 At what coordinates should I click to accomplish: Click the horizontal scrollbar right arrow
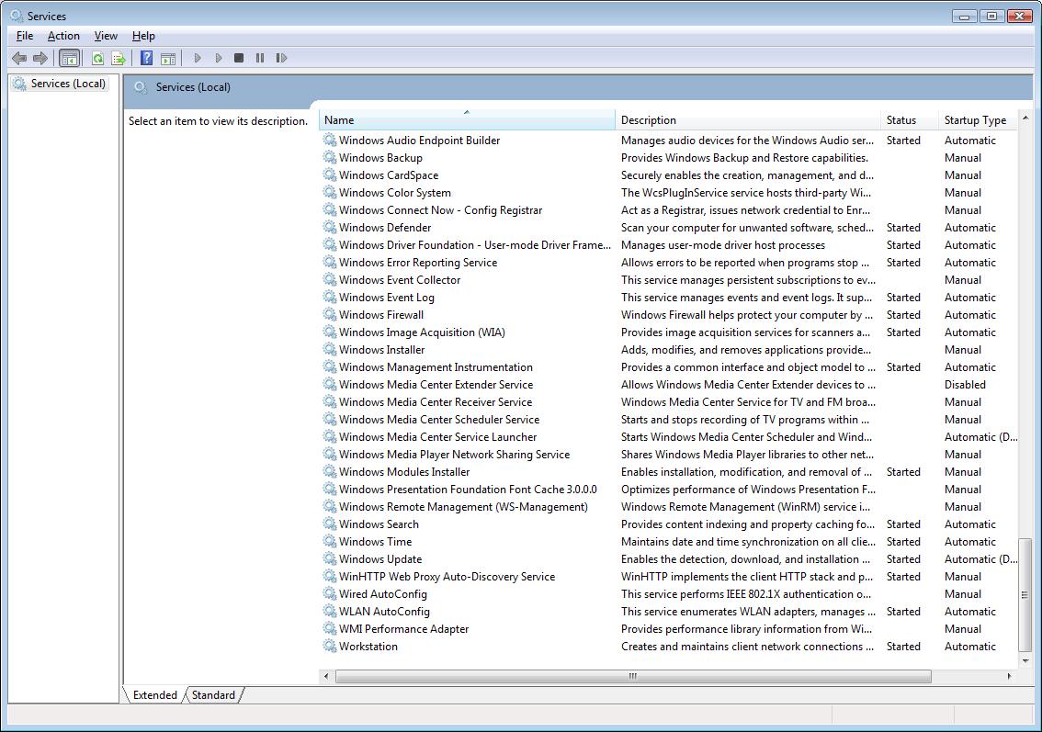click(1010, 676)
